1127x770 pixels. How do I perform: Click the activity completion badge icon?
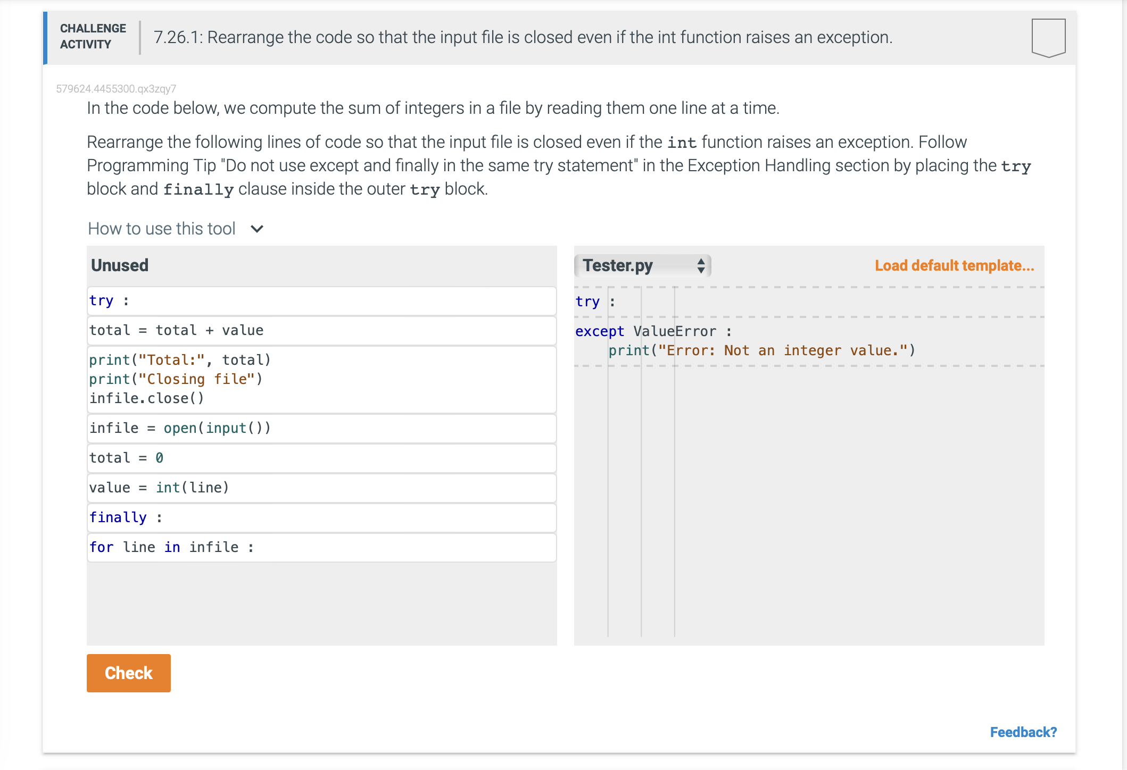click(1048, 37)
